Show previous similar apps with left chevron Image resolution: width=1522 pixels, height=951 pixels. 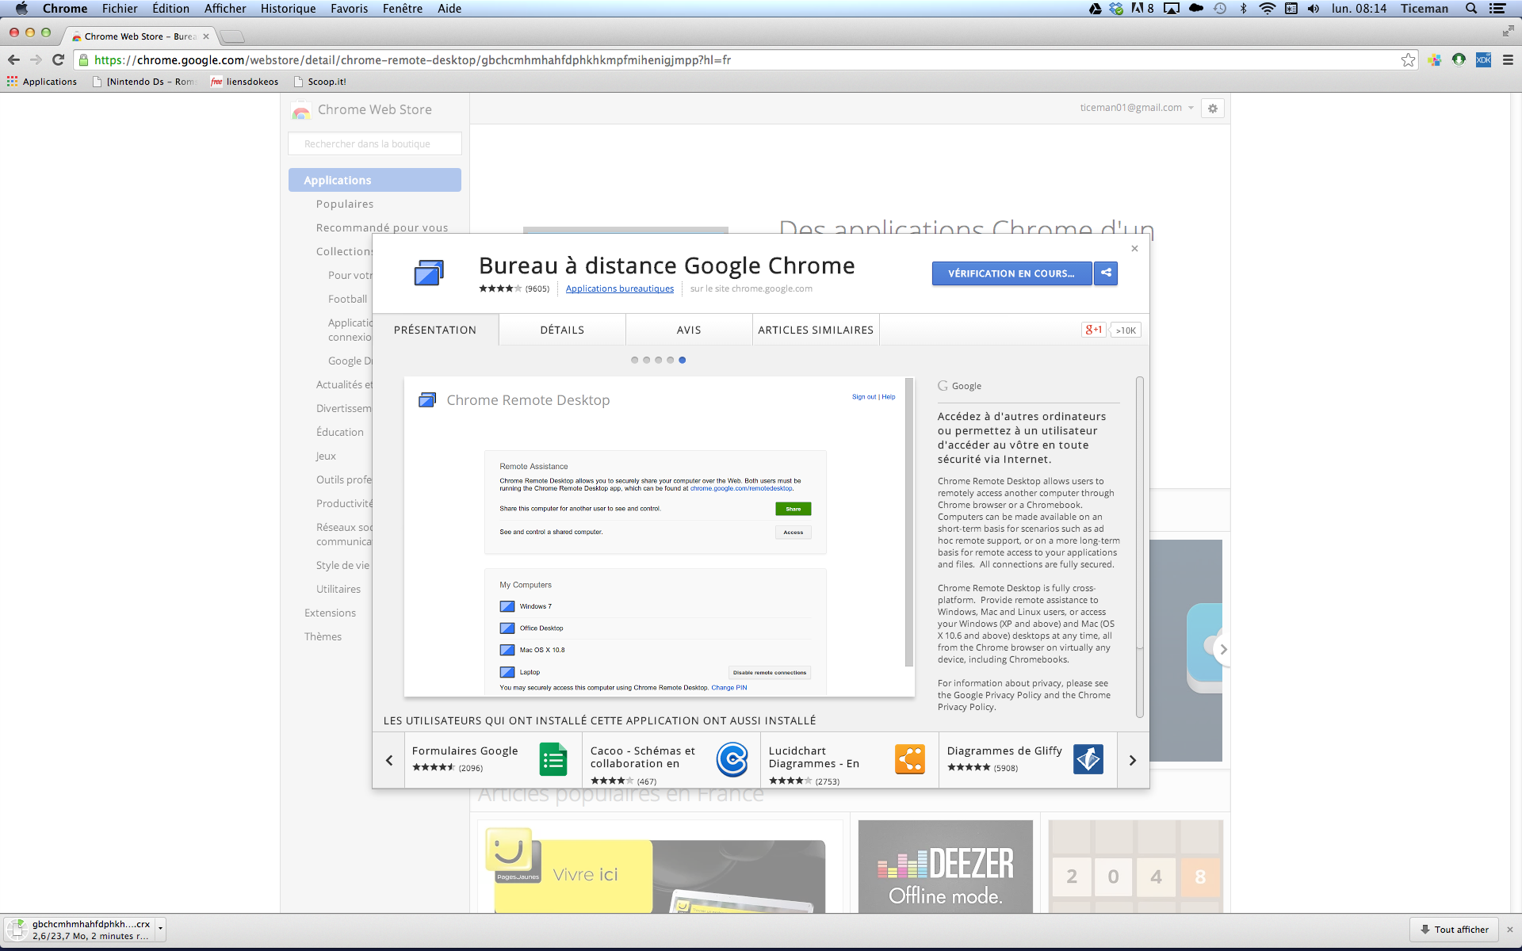click(389, 760)
